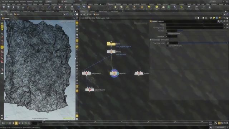Click the Iterations value field
The width and height of the screenshot is (229, 129).
pyautogui.click(x=172, y=31)
